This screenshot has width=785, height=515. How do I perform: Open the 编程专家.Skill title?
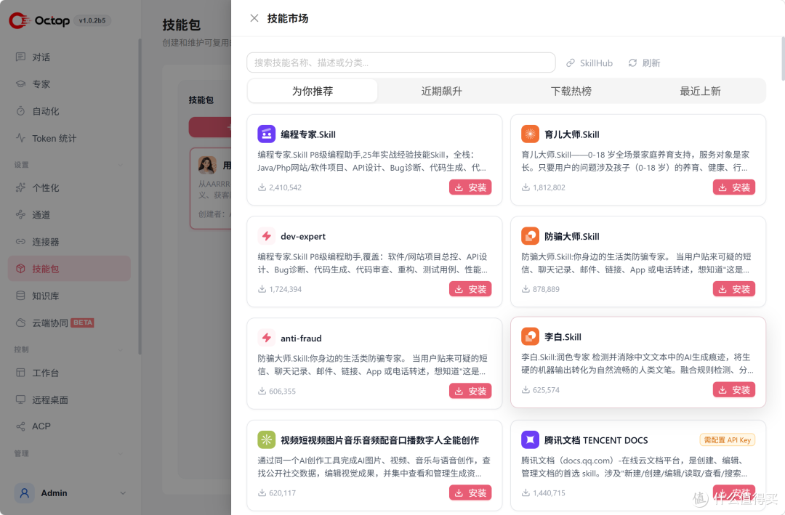point(308,134)
